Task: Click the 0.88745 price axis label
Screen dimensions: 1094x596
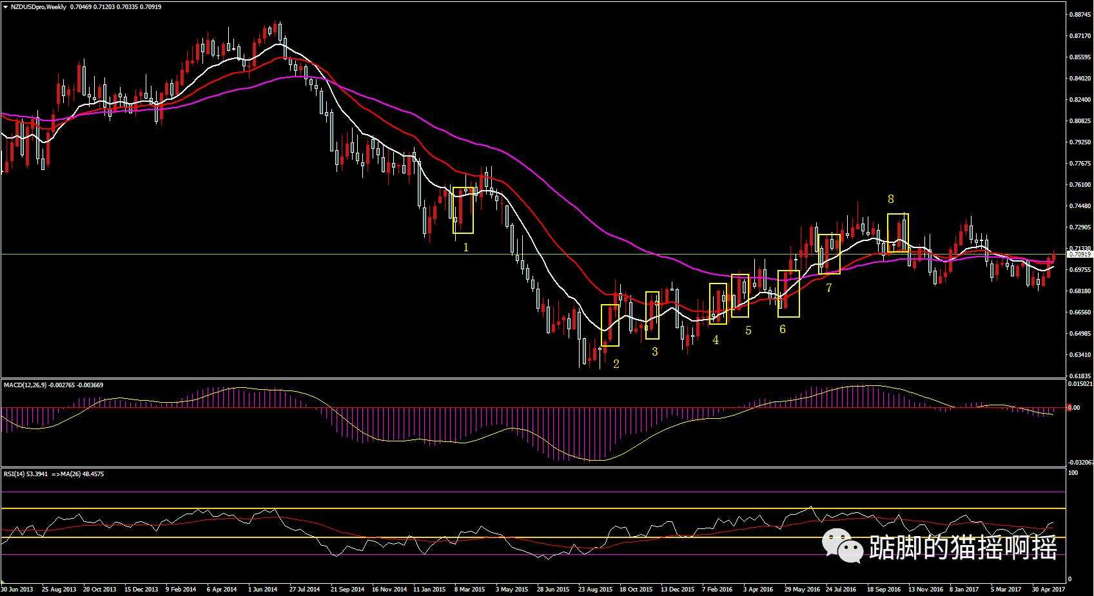Action: pos(1079,14)
